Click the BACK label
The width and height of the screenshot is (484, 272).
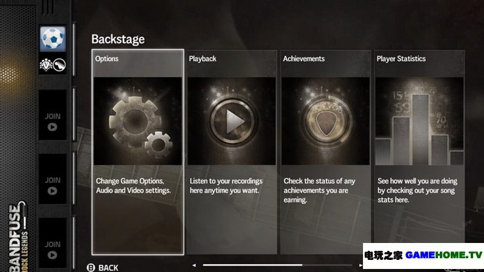108,268
